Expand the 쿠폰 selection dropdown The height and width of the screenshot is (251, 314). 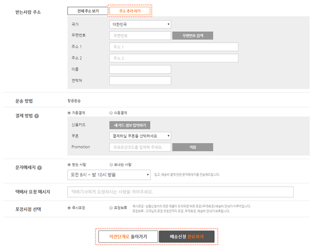140,136
